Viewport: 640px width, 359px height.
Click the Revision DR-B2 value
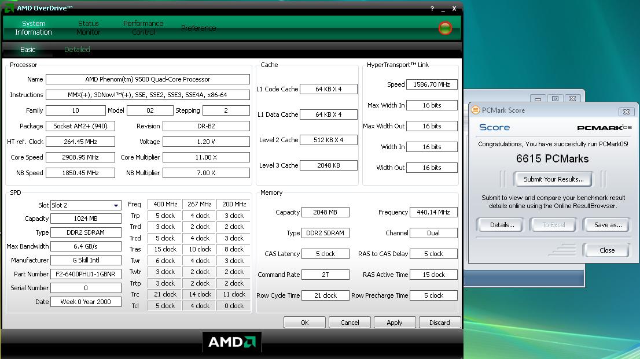(x=206, y=126)
